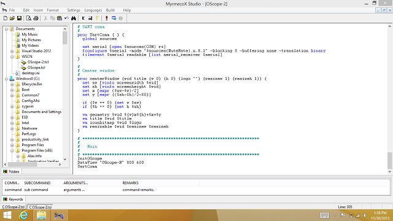Open the Format menu
Image resolution: width=393 pixels, height=221 pixels.
tap(53, 10)
